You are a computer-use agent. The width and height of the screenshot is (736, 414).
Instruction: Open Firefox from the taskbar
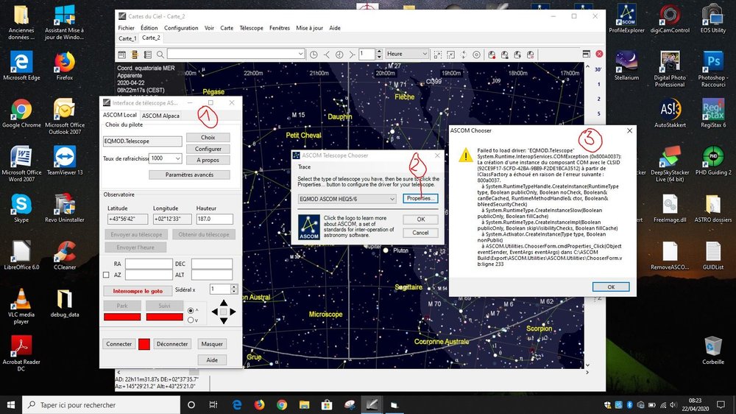tap(259, 404)
